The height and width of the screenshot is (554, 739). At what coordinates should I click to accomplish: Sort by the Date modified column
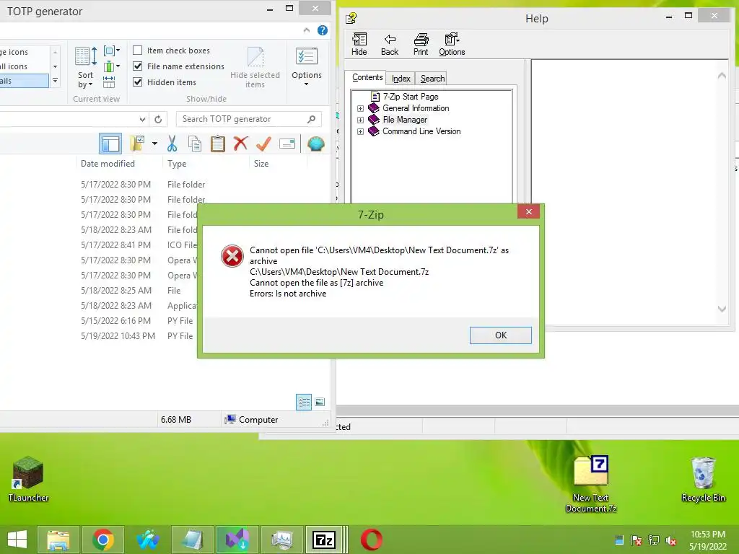pos(108,164)
